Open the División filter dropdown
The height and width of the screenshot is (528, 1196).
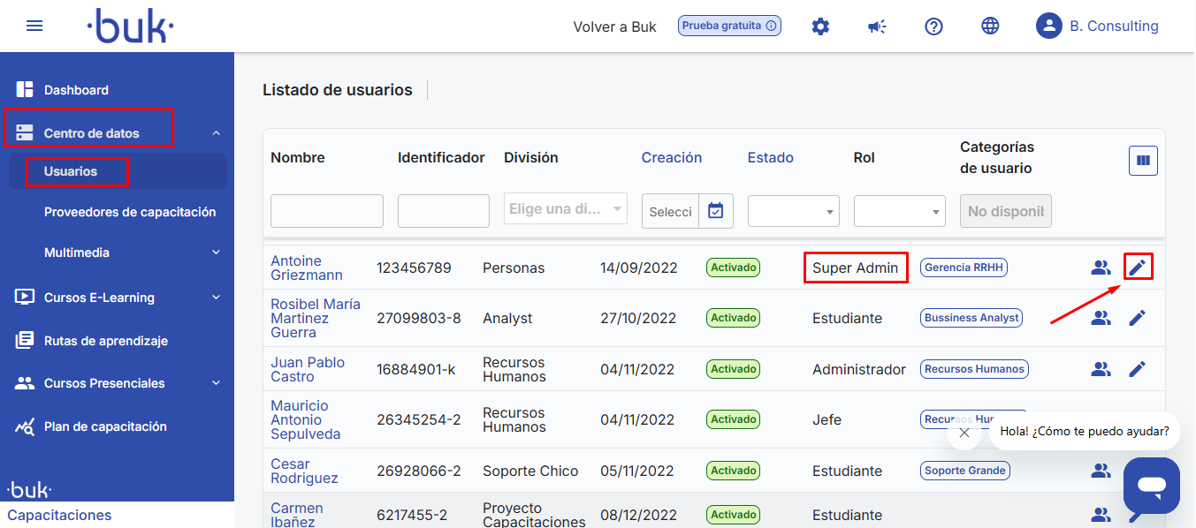(x=566, y=210)
